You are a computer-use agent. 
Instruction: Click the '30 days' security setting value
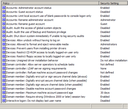105,93
